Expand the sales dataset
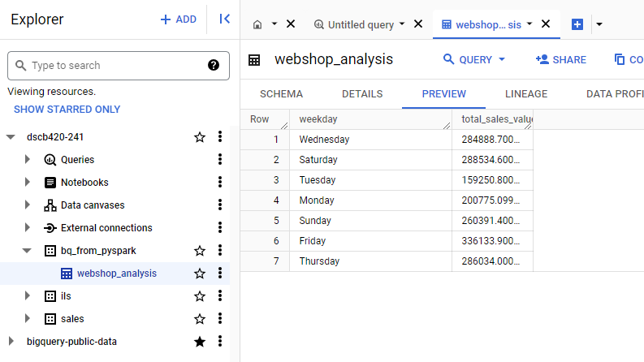644x362 pixels. tap(27, 318)
